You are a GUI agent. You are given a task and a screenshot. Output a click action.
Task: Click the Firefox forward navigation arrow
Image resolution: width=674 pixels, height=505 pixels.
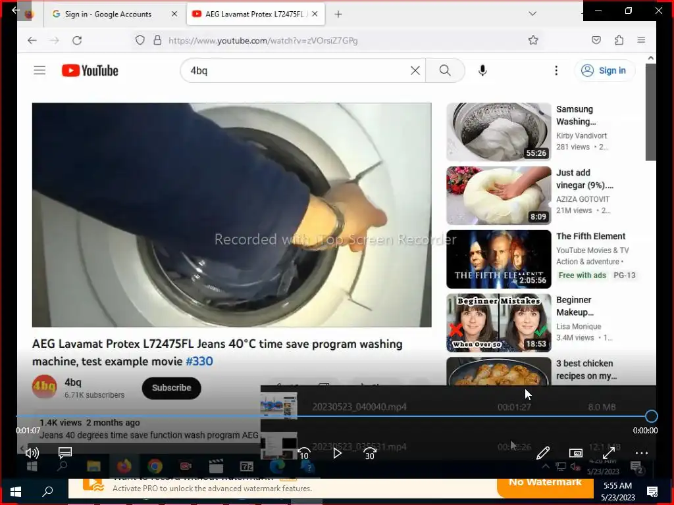coord(55,40)
